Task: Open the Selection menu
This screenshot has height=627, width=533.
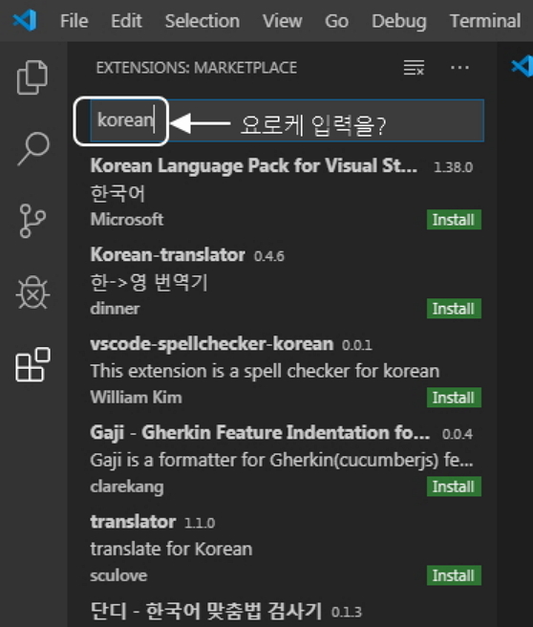Action: (203, 21)
